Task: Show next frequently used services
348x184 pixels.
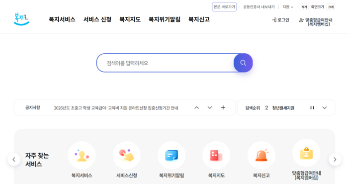Action: click(335, 159)
